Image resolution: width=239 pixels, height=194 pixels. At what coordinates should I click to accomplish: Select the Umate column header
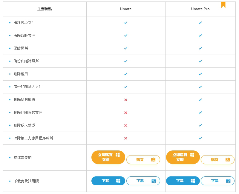tap(126, 9)
